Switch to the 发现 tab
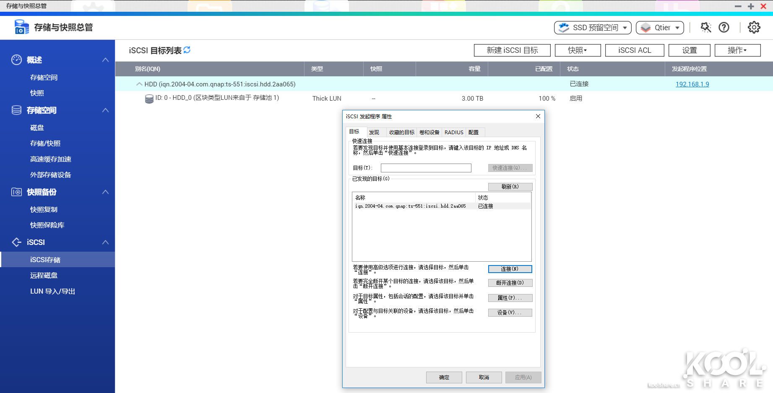The image size is (773, 393). 374,133
